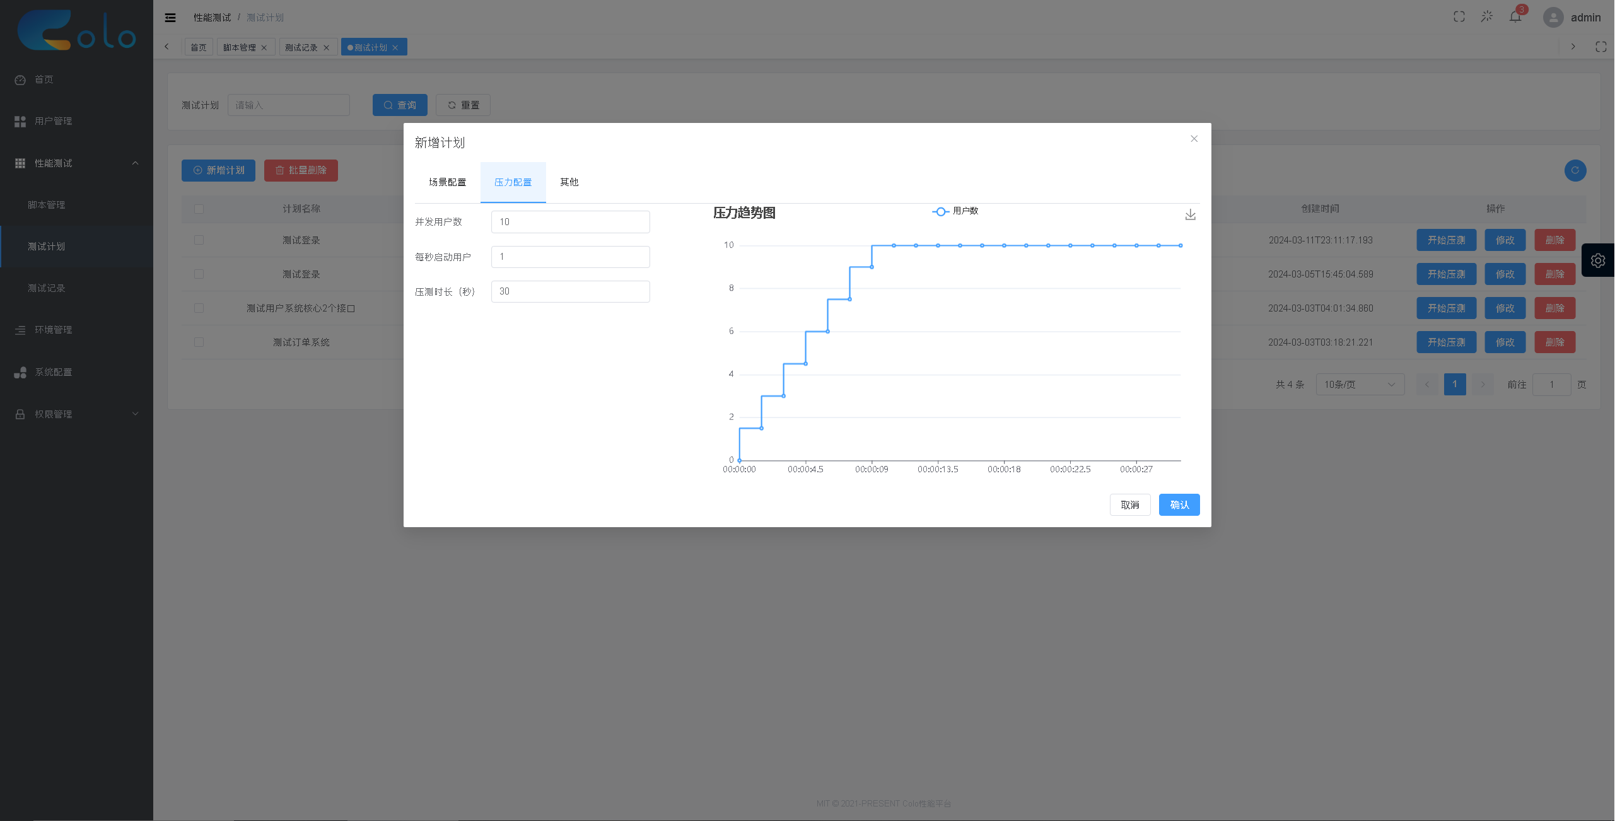Check the first 测试登录 row checkbox
This screenshot has height=821, width=1615.
[x=199, y=240]
